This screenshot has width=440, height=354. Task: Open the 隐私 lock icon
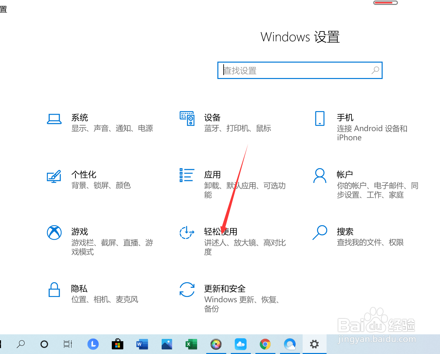54,290
